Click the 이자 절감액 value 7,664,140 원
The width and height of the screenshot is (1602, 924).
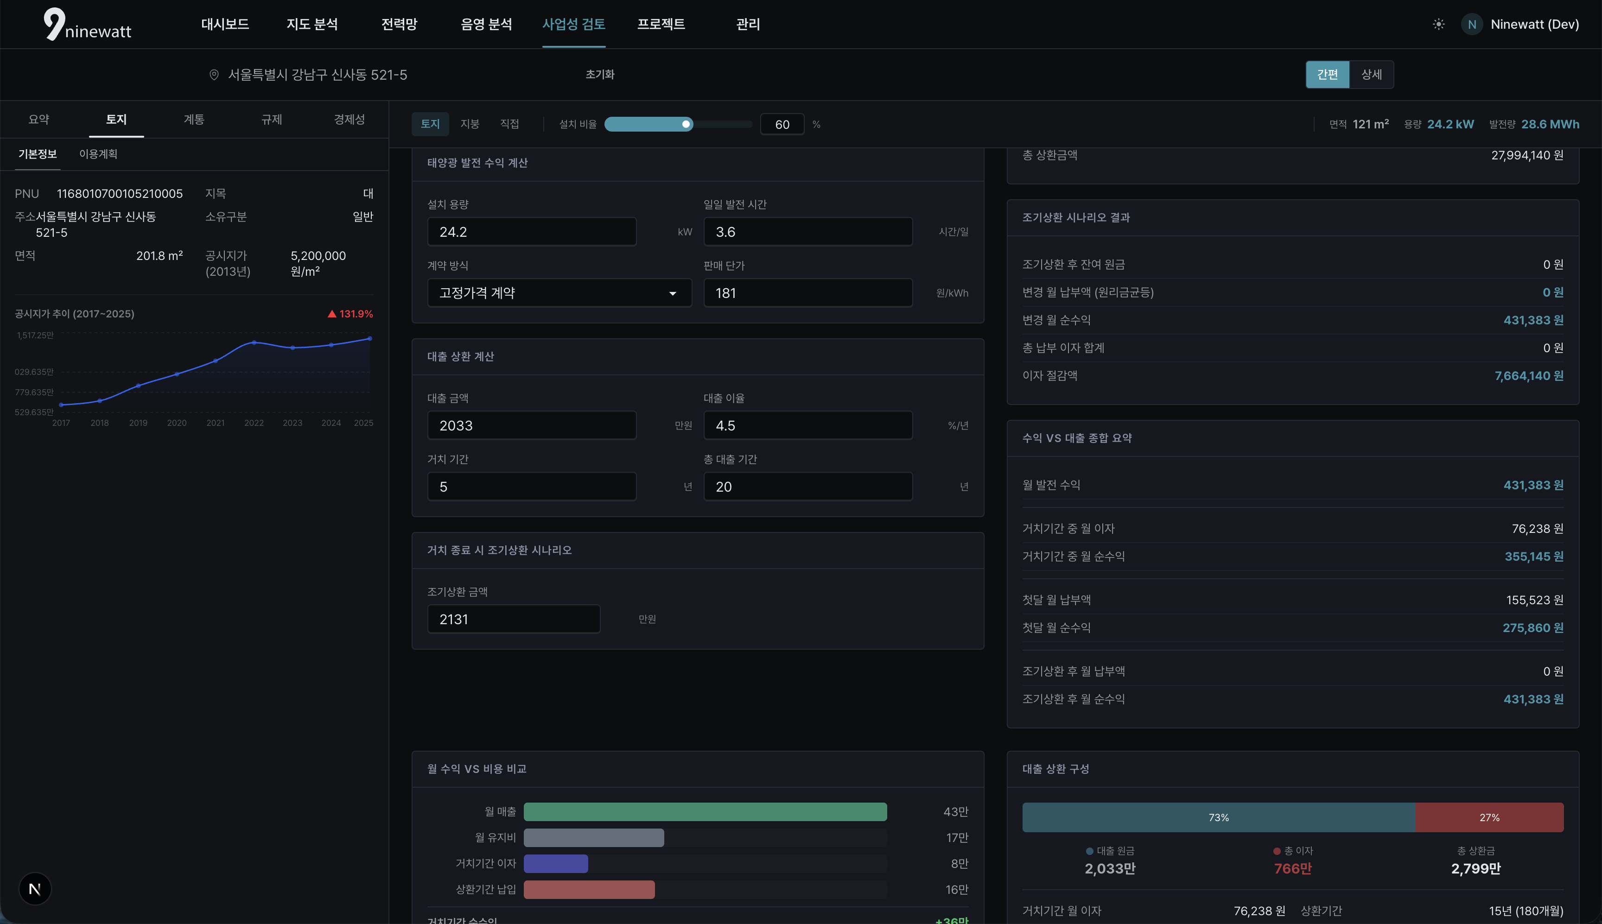click(x=1529, y=376)
